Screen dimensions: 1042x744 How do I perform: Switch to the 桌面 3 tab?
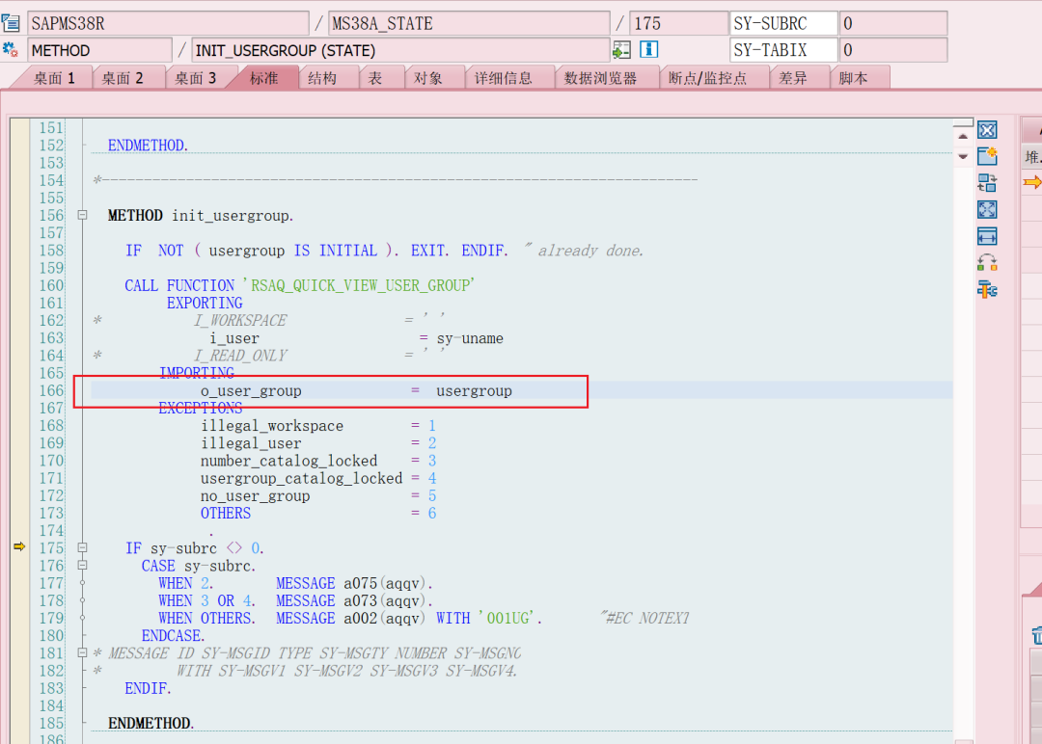pos(195,78)
